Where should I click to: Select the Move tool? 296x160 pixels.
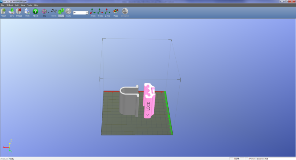[x=54, y=12]
